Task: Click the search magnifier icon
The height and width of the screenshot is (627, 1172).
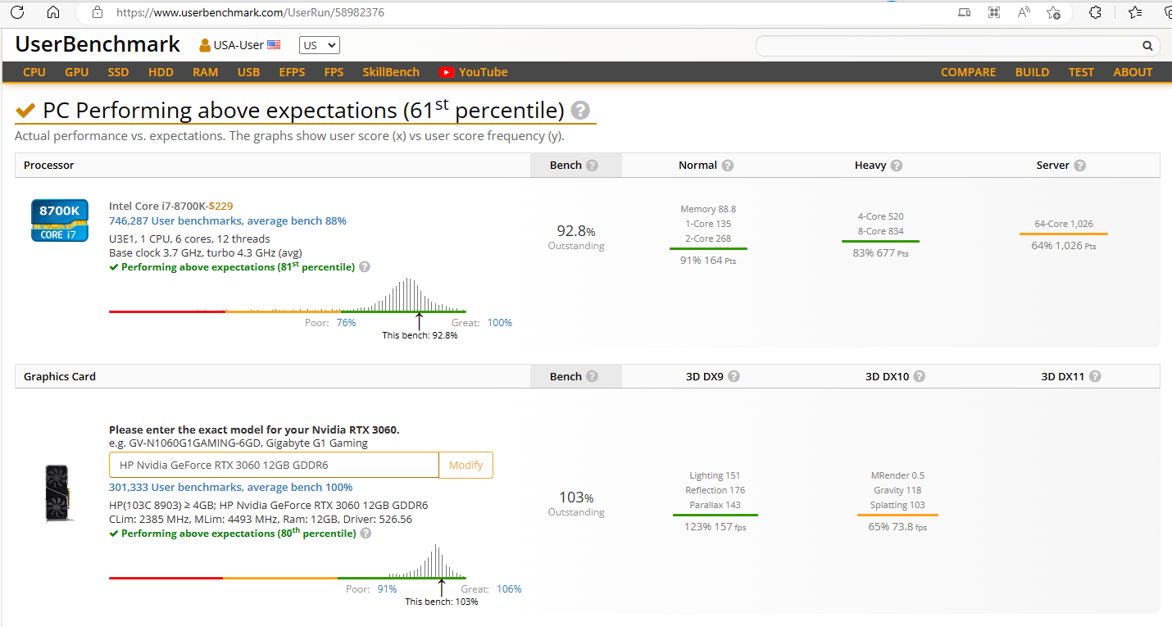Action: (1147, 46)
